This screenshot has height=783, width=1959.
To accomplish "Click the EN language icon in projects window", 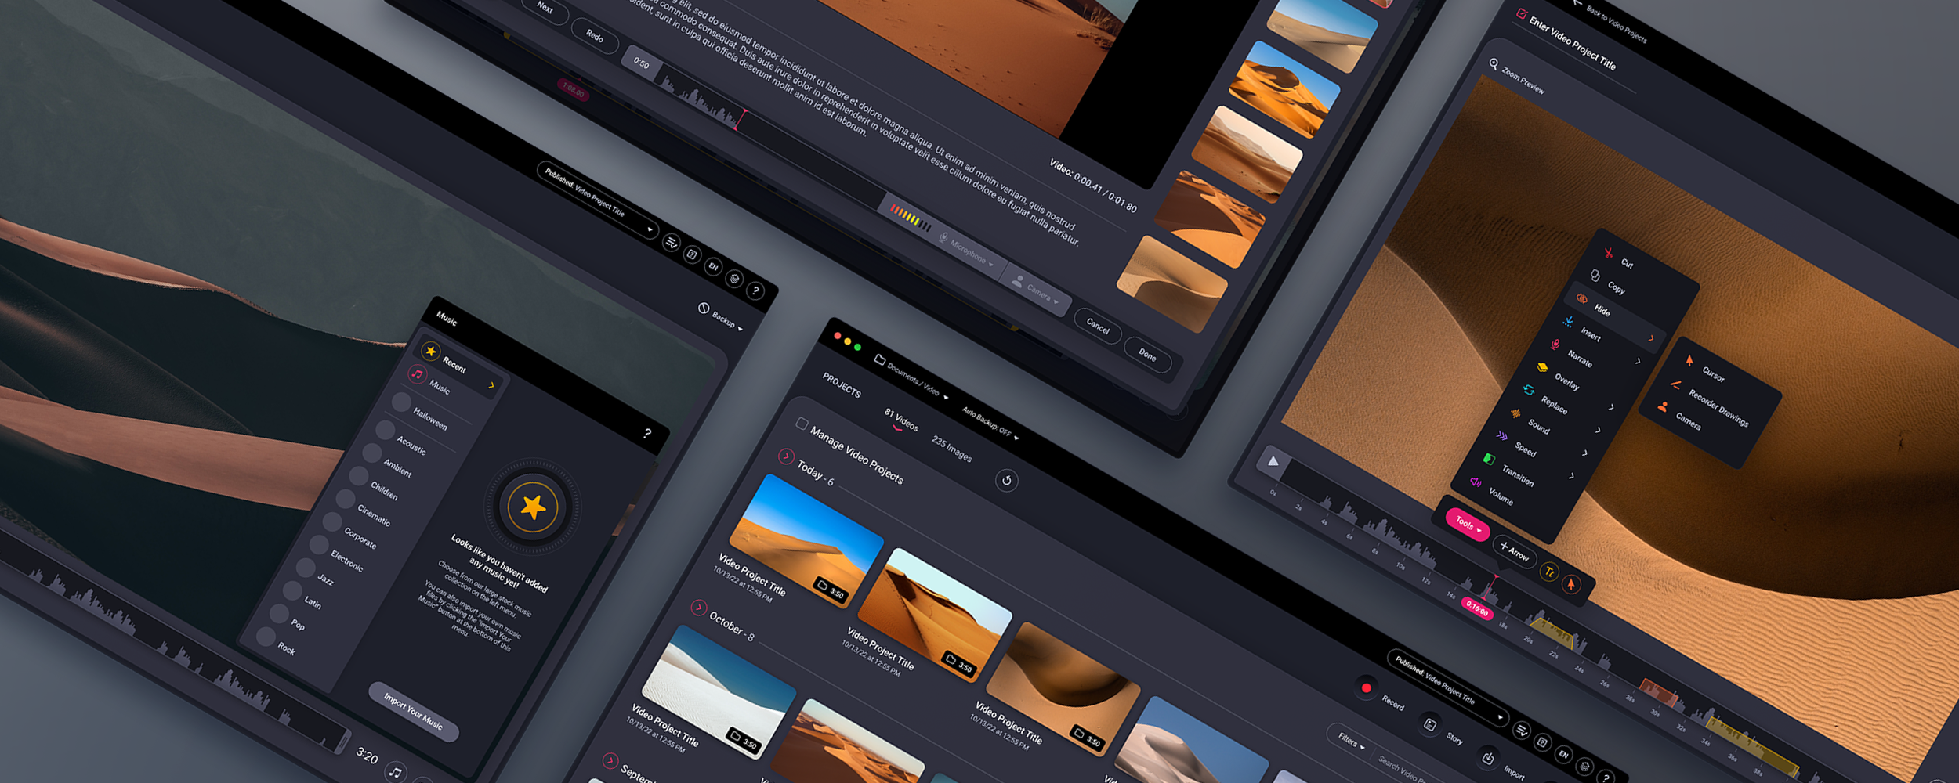I will pos(1563,754).
